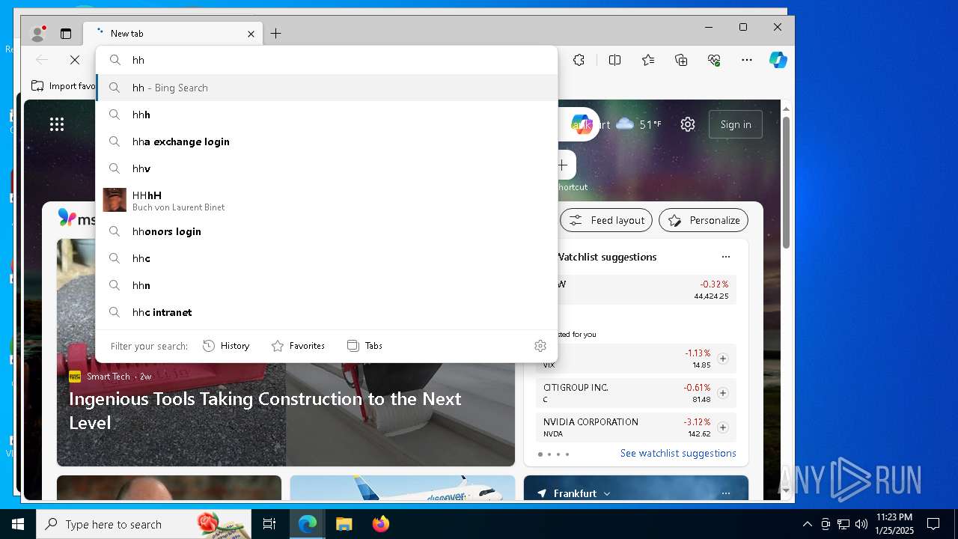Open a new tab with plus button
Screen dimensions: 958x539
click(275, 34)
